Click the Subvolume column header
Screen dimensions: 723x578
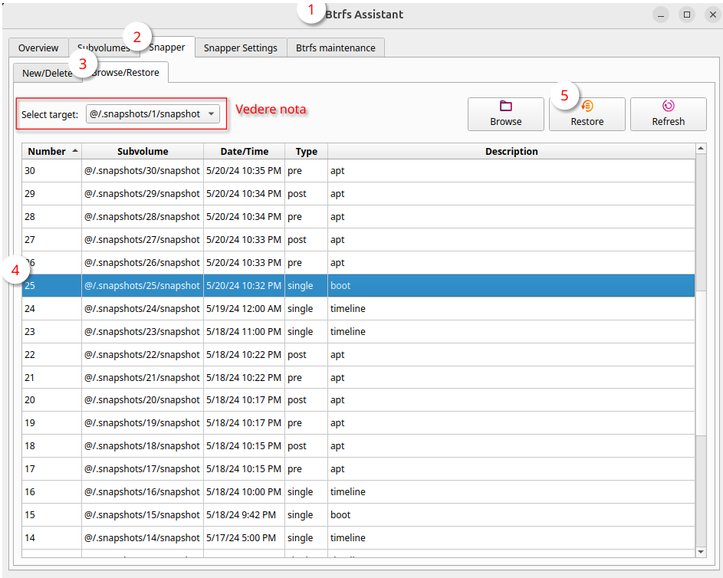[x=143, y=152]
